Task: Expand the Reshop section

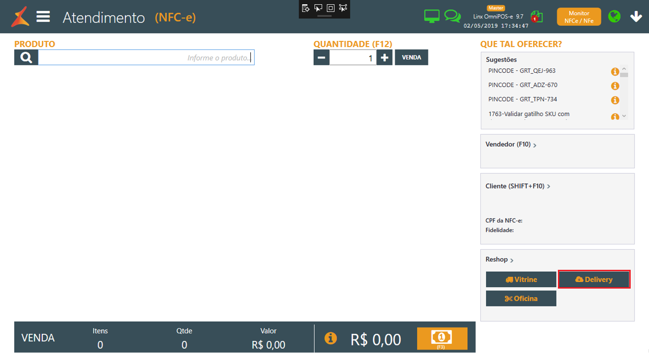Action: (x=500, y=259)
